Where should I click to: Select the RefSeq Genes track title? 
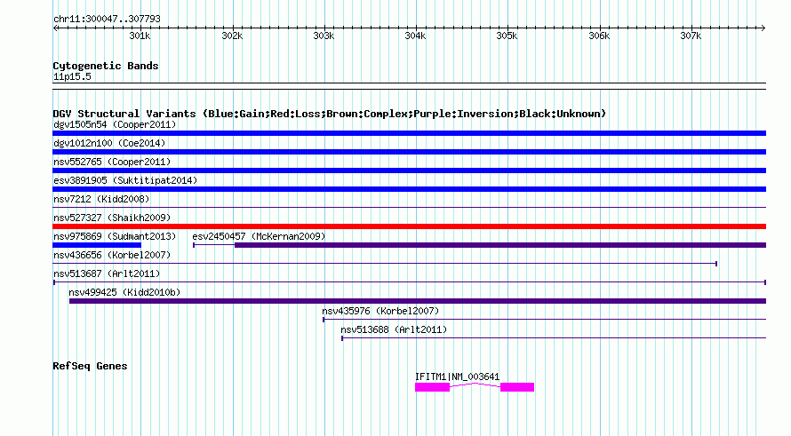point(90,366)
